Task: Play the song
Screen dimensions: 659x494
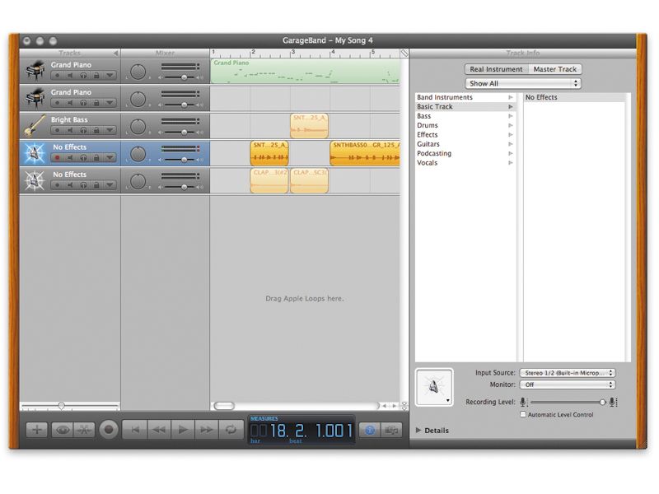Action: tap(183, 430)
